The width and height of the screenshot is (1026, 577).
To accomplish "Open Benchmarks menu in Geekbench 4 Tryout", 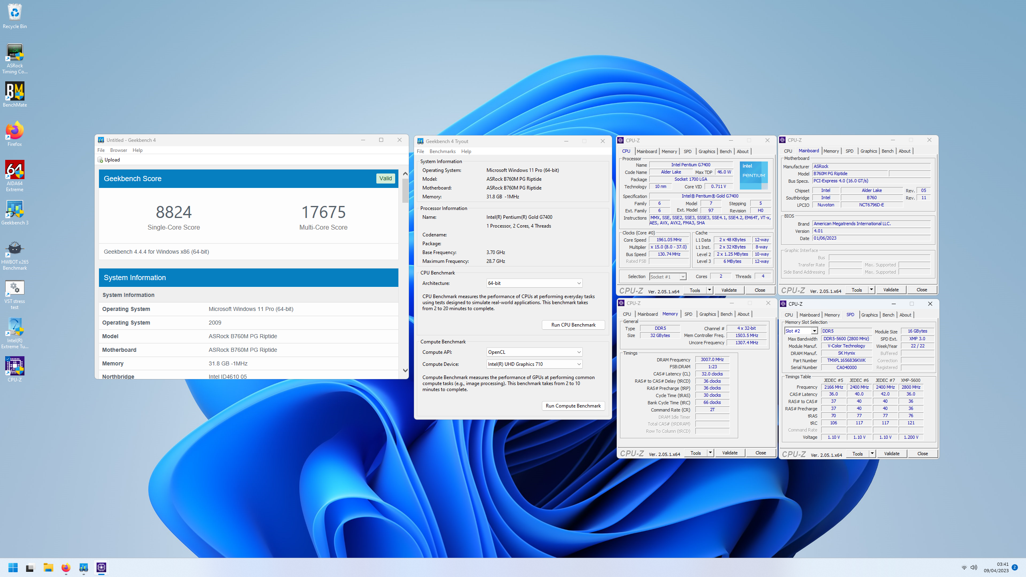I will coord(442,151).
